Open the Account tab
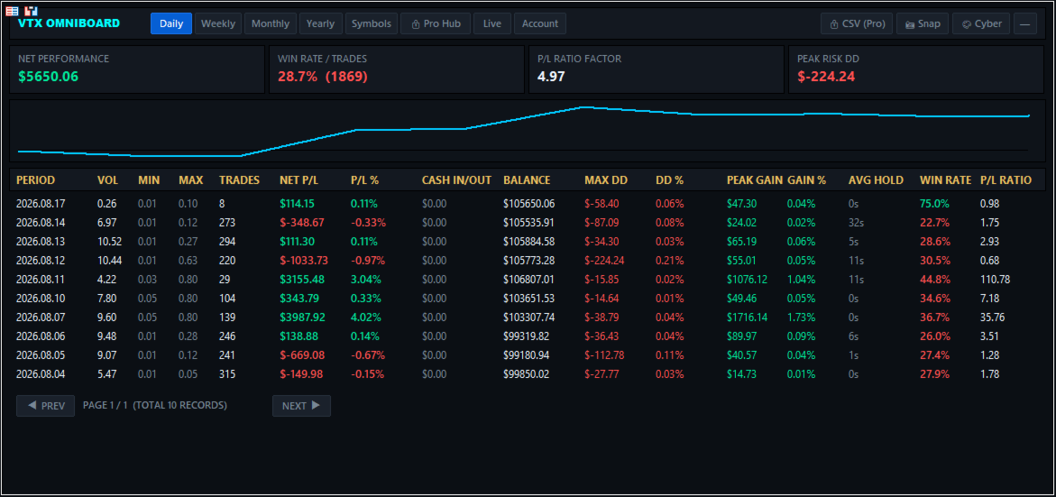Viewport: 1056px width, 497px height. point(540,23)
